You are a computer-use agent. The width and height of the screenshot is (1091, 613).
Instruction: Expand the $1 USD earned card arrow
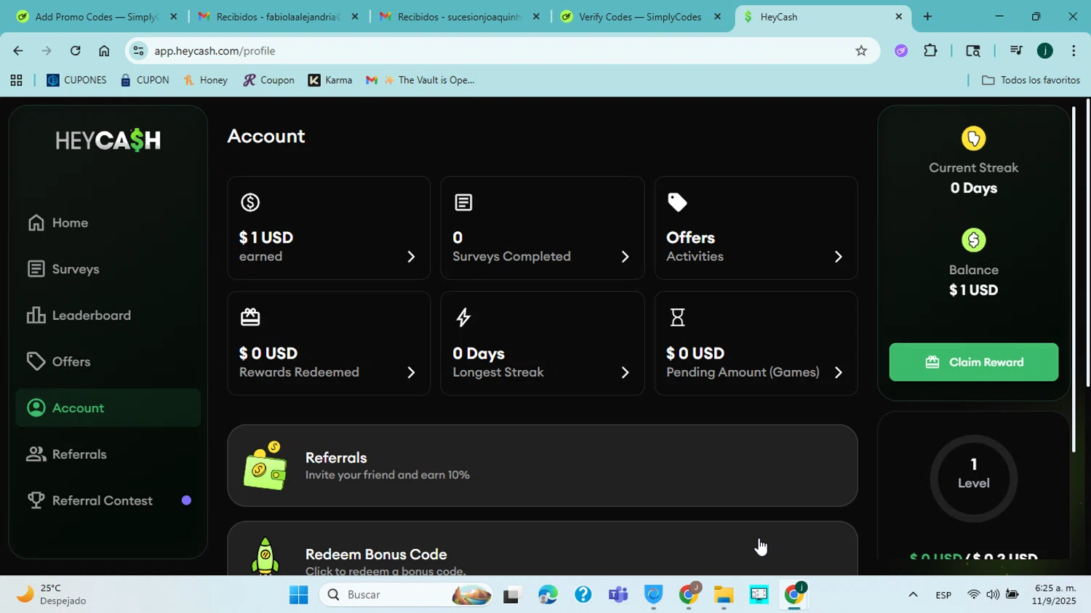point(411,257)
